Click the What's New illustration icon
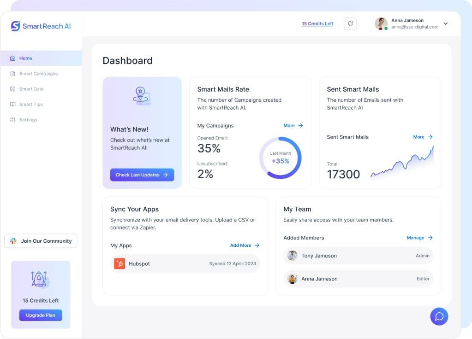This screenshot has height=339, width=472. [x=142, y=96]
